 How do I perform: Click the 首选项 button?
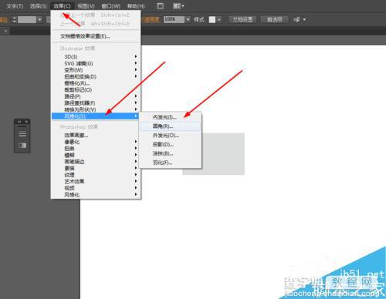click(274, 19)
